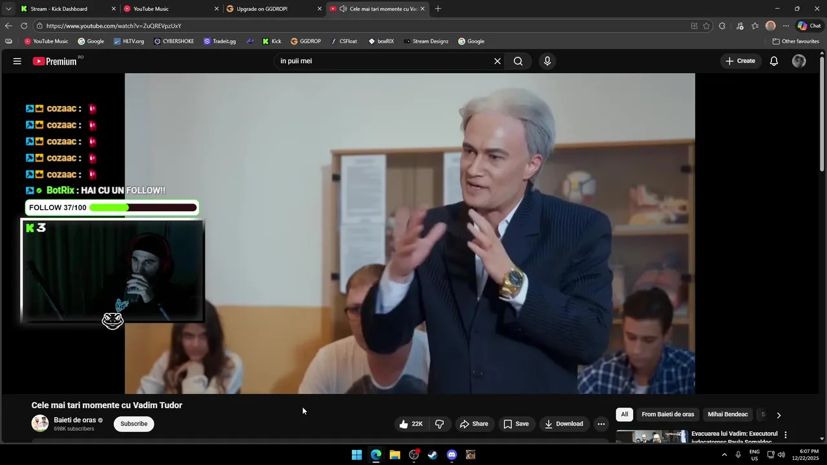Select From Baieti de oras chip

[x=667, y=415]
